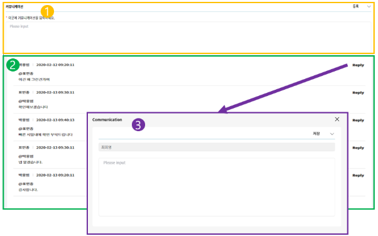Collapse the top communication panel with its chevron
The height and width of the screenshot is (236, 378).
tap(369, 6)
